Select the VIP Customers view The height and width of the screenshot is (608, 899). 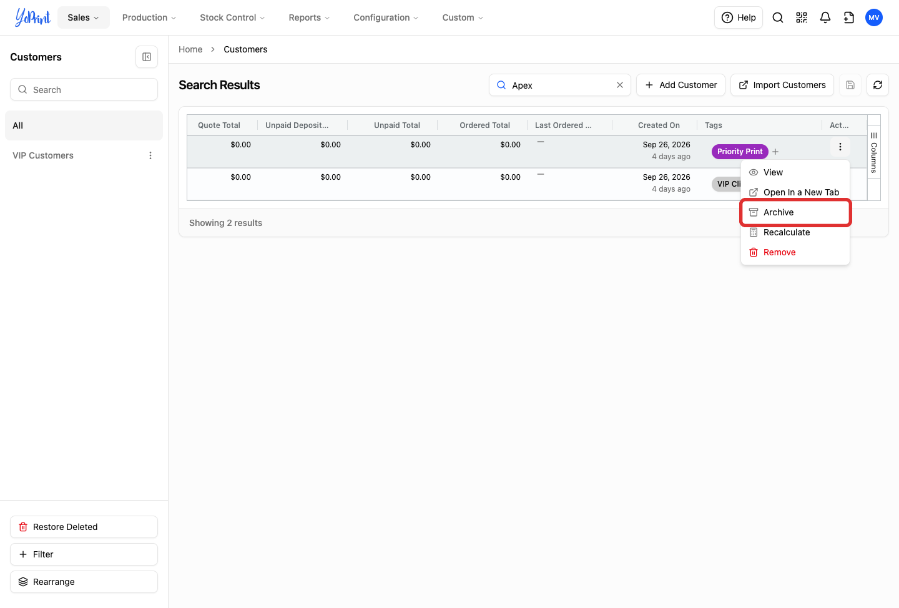pyautogui.click(x=43, y=155)
